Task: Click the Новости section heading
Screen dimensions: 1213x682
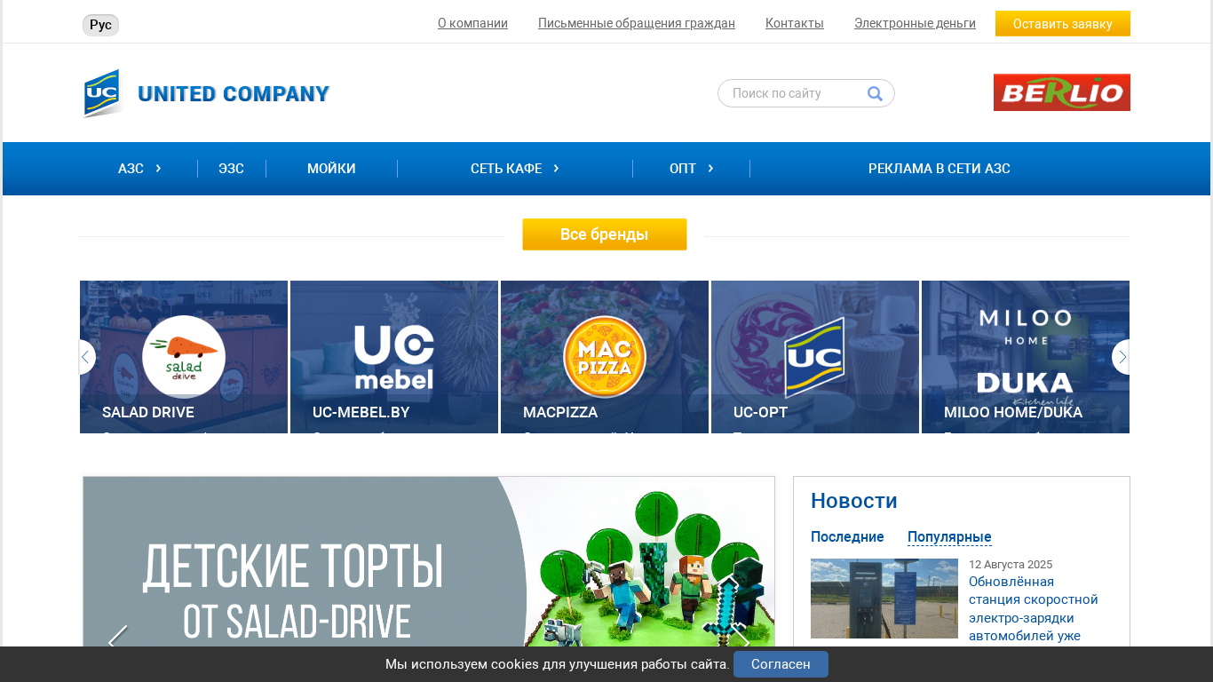Action: coord(854,501)
